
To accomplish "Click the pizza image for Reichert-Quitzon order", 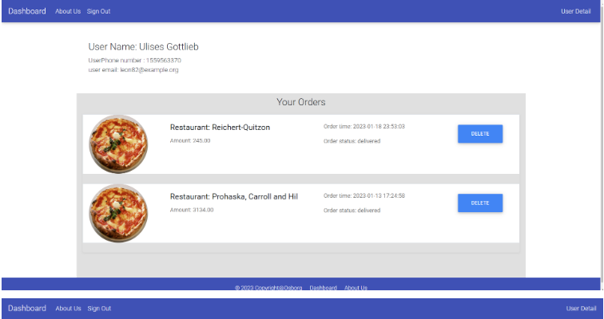I will click(x=118, y=144).
